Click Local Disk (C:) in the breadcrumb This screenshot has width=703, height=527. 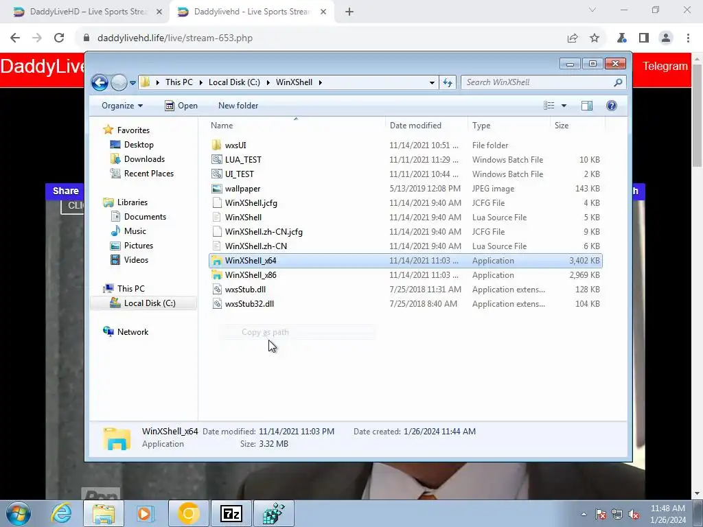(234, 82)
